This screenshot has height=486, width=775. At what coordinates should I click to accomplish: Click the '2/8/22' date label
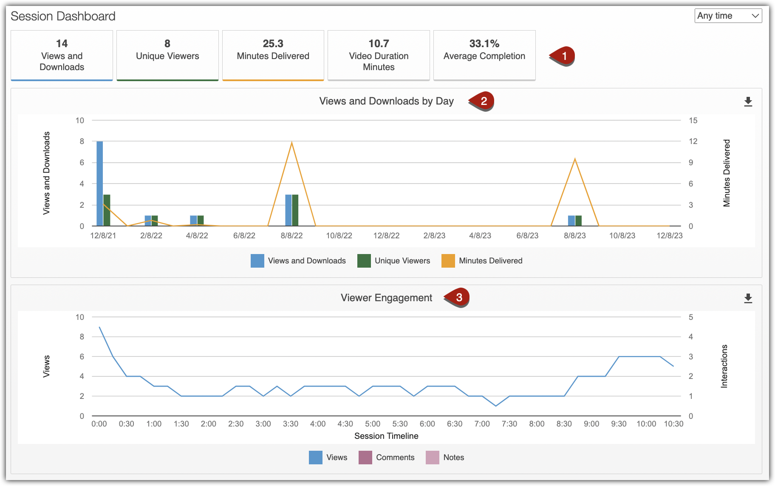click(151, 235)
